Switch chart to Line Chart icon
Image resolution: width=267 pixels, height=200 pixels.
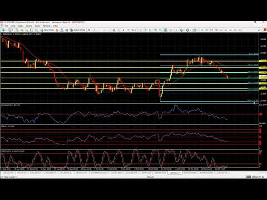coord(150,30)
